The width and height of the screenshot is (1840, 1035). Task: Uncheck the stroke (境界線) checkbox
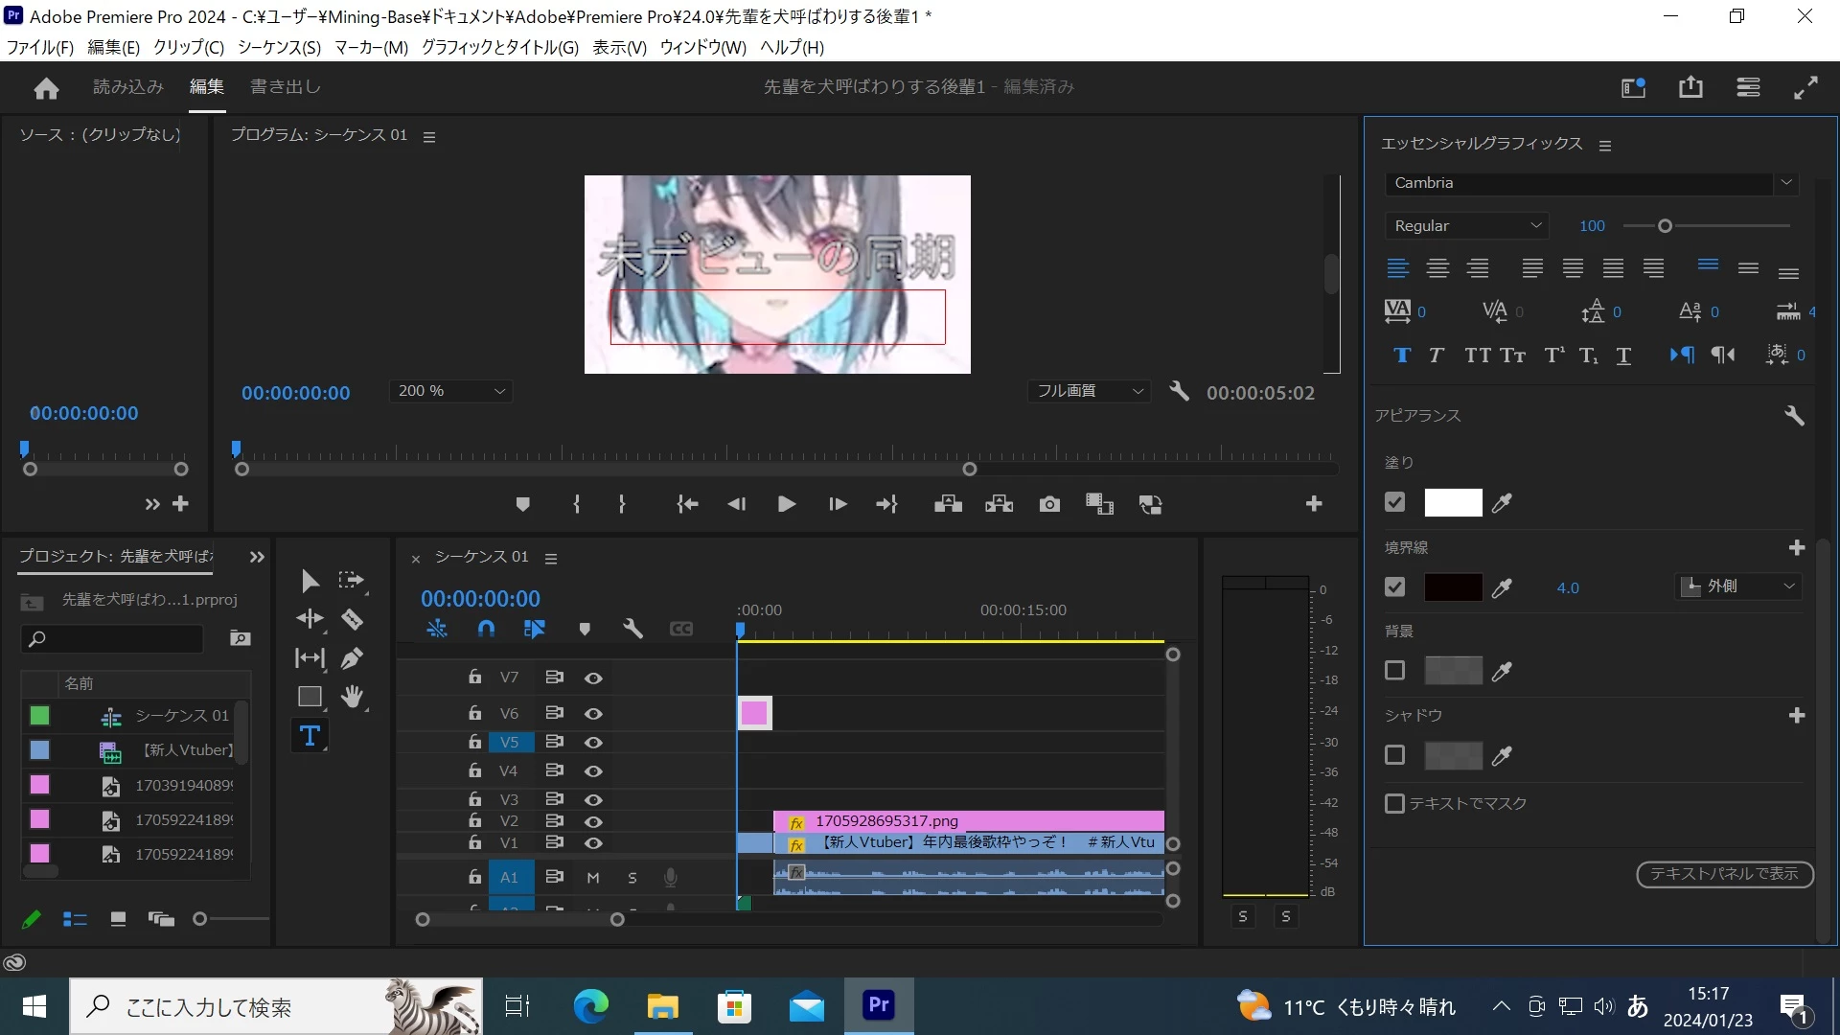point(1395,586)
